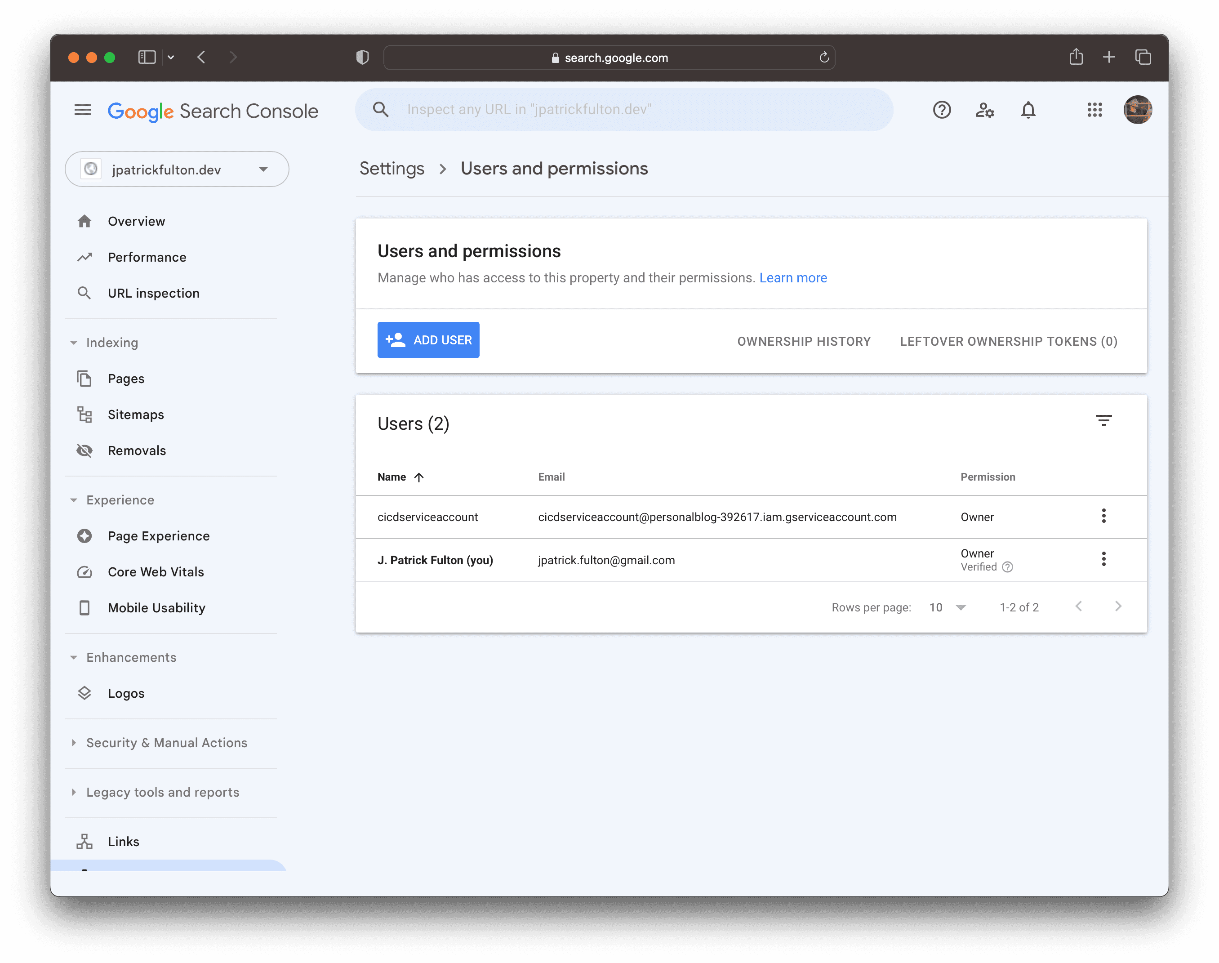Open Safari sidebar options chevron
Screen dimensions: 1219x963
(x=171, y=58)
